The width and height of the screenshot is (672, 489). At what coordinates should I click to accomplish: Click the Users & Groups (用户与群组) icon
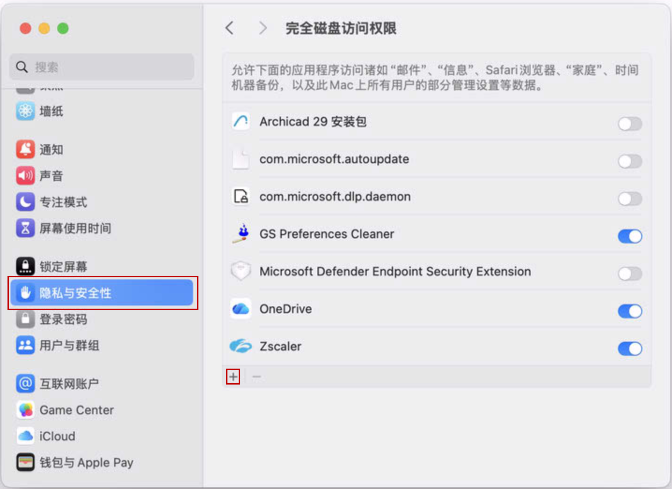pos(25,345)
